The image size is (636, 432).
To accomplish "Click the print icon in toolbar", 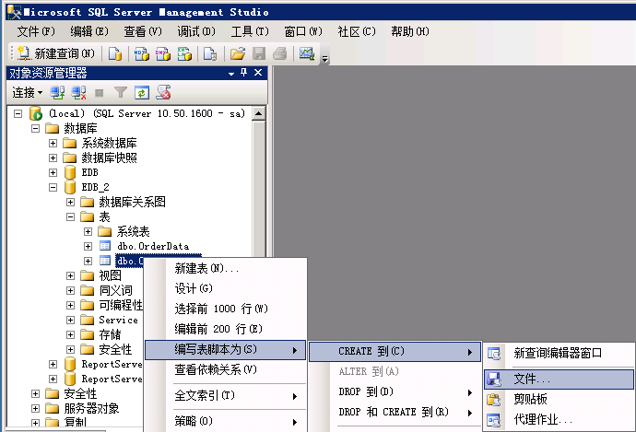I will [x=280, y=53].
